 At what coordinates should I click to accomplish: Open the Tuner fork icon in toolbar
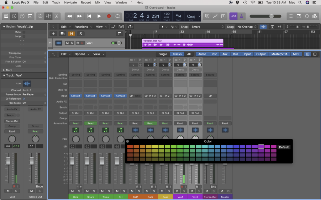coord(215,16)
